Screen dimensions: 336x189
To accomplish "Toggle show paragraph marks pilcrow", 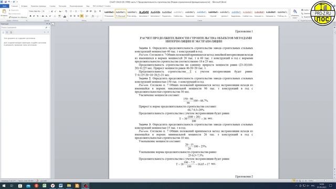I will pos(100,12).
